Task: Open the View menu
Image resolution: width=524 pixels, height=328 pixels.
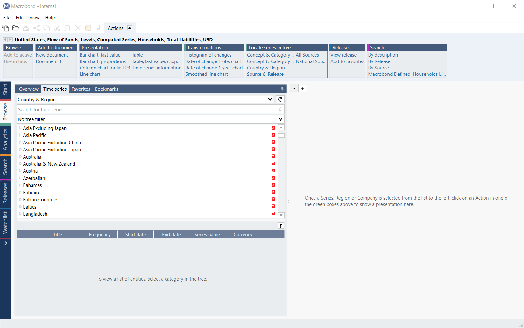Action: (34, 18)
